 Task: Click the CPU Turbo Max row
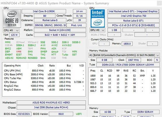(44, 78)
